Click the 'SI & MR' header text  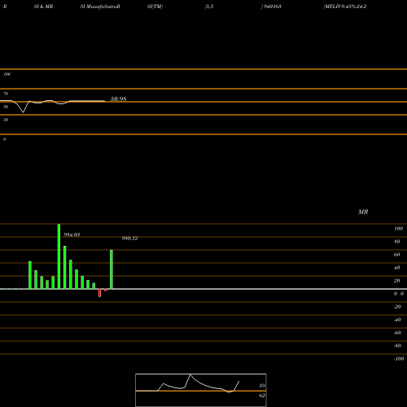point(43,7)
